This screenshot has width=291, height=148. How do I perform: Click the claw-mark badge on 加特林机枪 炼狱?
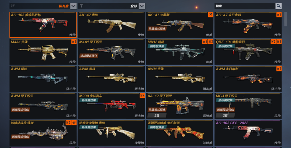tap(74, 122)
